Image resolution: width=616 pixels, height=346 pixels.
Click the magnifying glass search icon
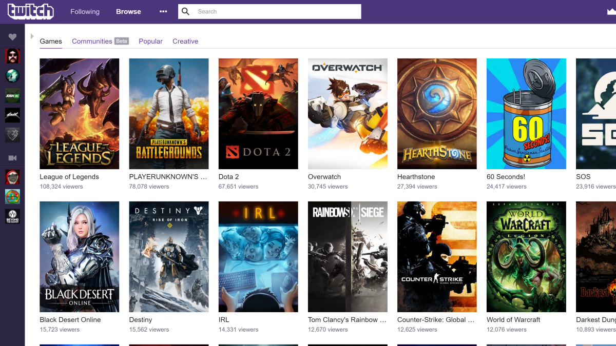click(186, 11)
